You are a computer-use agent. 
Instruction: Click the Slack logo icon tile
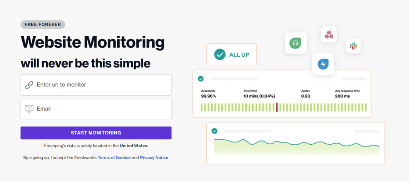354,46
